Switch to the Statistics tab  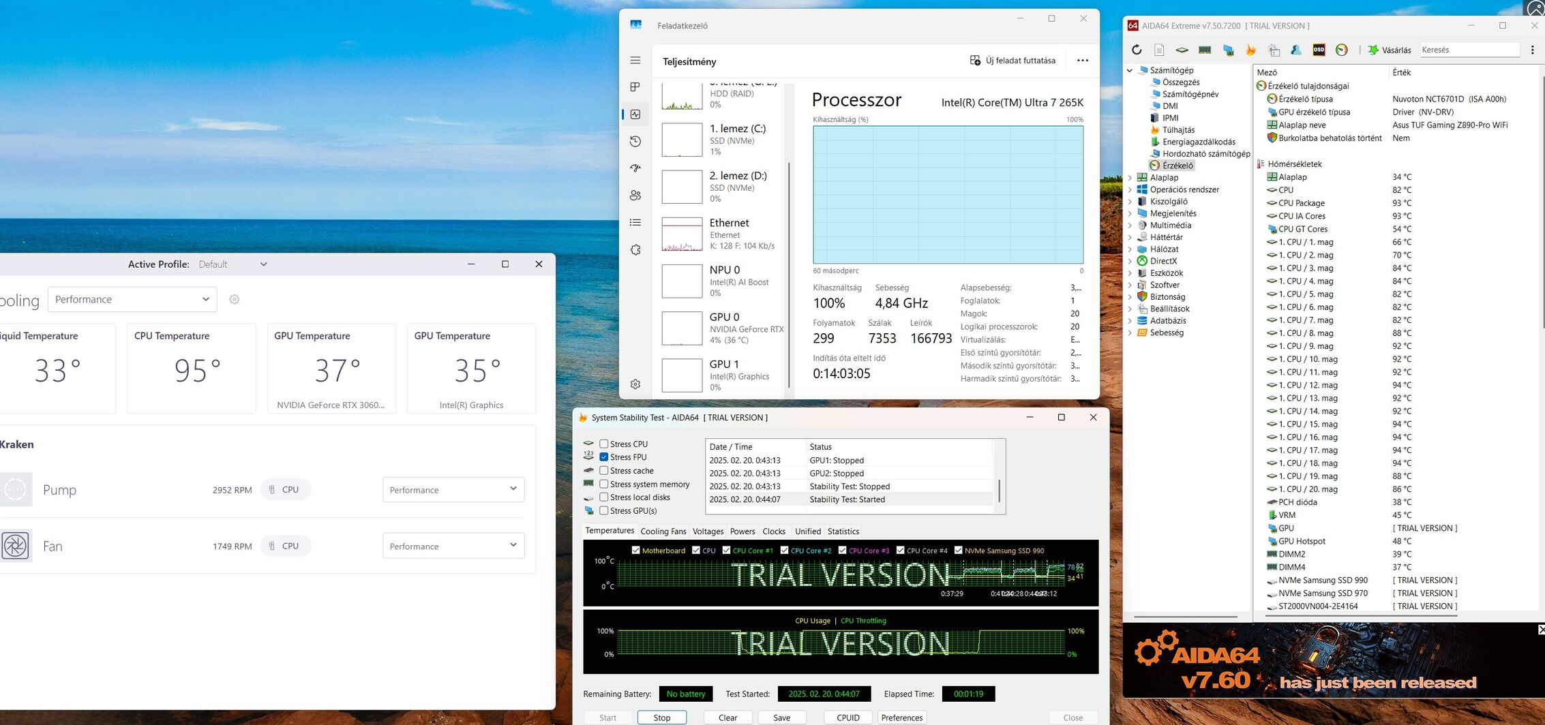843,531
